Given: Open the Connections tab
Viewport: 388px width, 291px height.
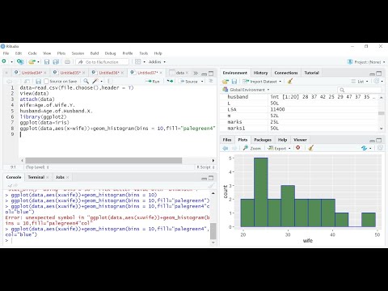Looking at the screenshot, I should 286,73.
